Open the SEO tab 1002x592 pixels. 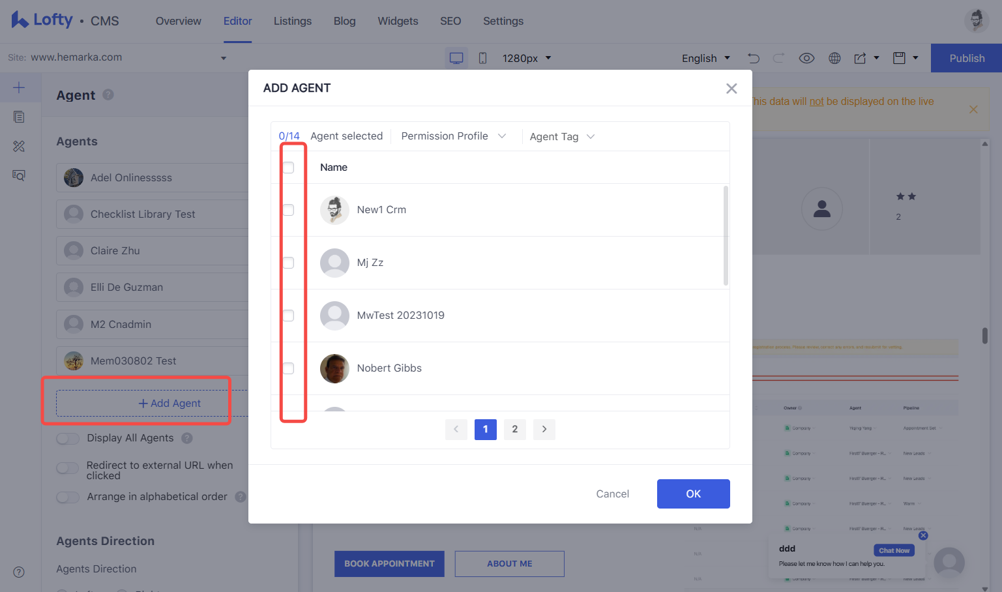[450, 21]
